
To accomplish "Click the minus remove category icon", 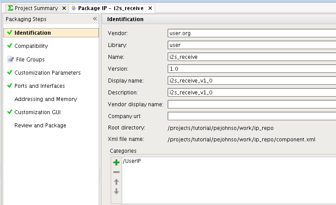I will (x=116, y=172).
